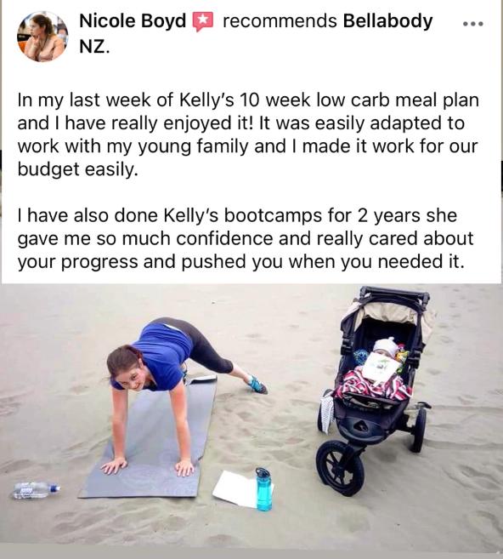Click the 'budget easily.' line of the review
This screenshot has height=559, width=503.
[77, 169]
